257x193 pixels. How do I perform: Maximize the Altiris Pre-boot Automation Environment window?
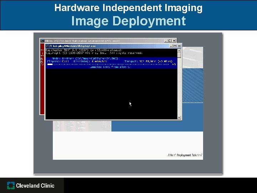click(x=170, y=41)
